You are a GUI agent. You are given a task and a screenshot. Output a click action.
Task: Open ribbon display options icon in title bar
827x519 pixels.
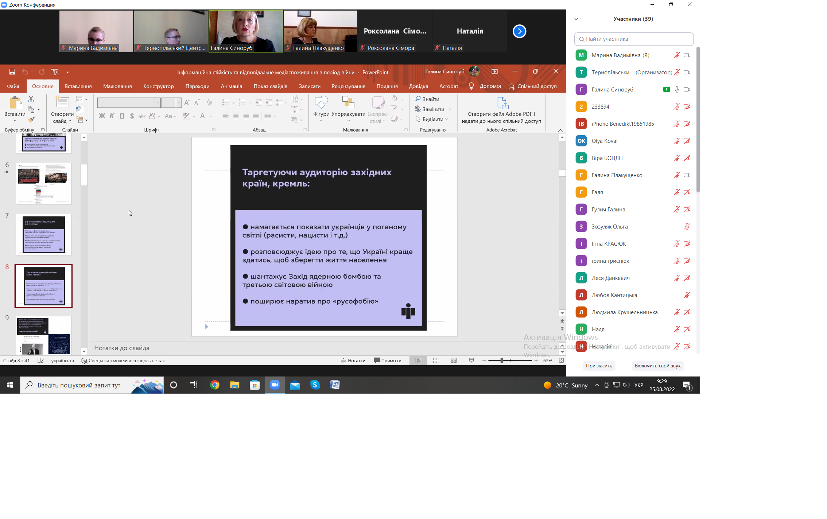(494, 71)
